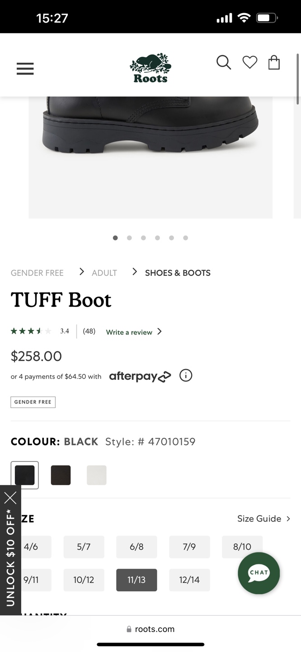Select size 5/7
Viewport: 301px width, 652px height.
[84, 547]
